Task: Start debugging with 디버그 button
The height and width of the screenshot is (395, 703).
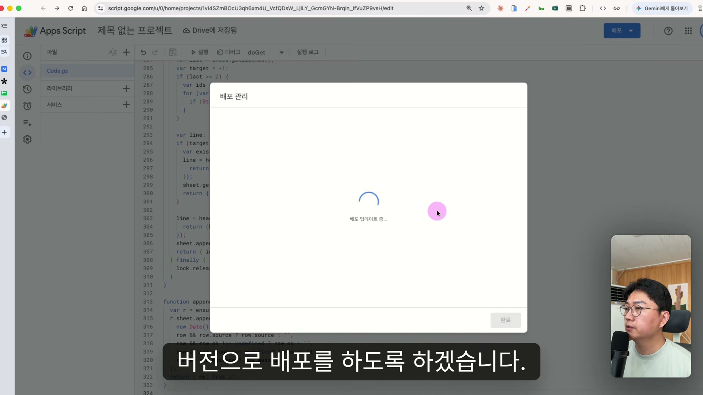Action: click(228, 52)
